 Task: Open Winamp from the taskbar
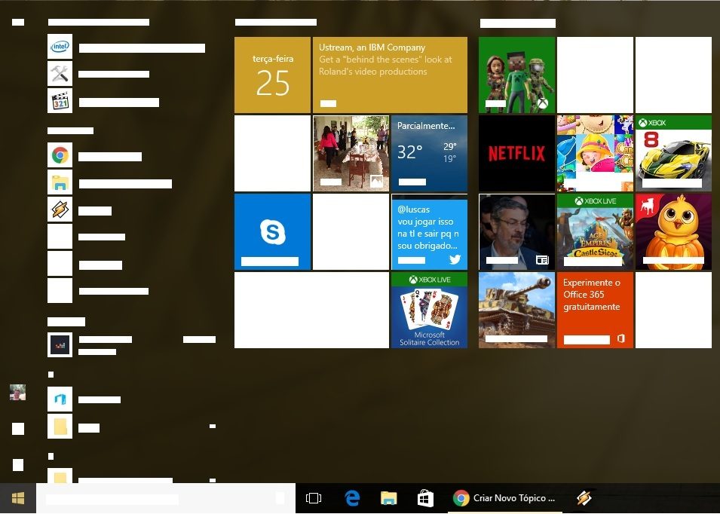click(584, 498)
